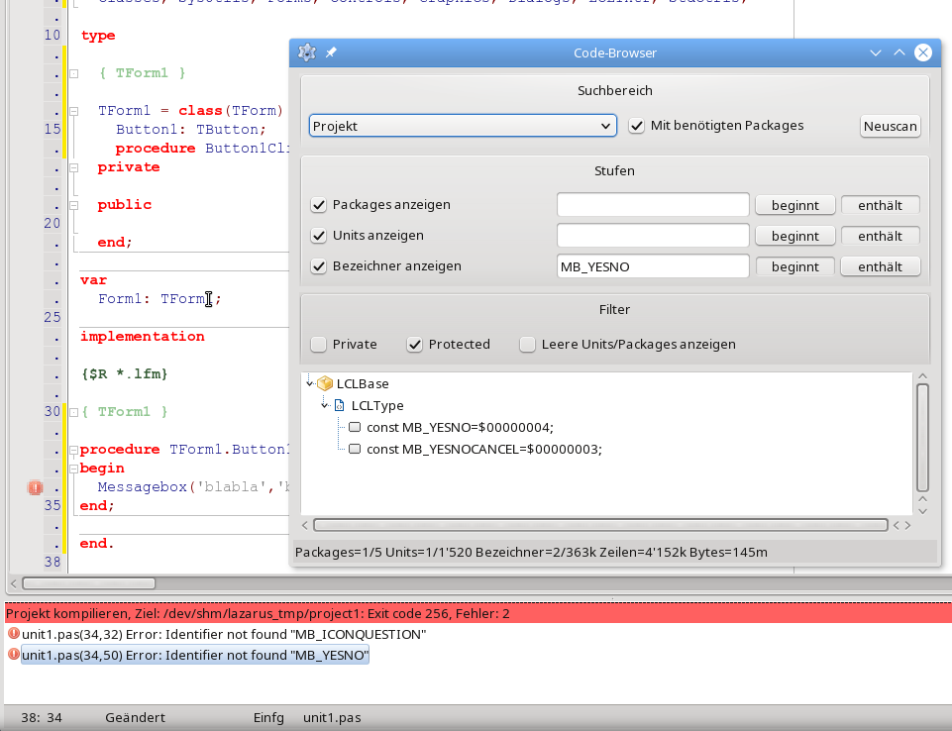Click the MB_YESNO const icon
952x731 pixels.
pos(355,427)
